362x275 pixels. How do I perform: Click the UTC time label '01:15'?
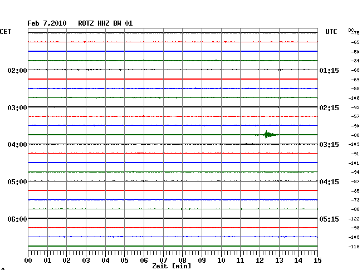click(329, 70)
